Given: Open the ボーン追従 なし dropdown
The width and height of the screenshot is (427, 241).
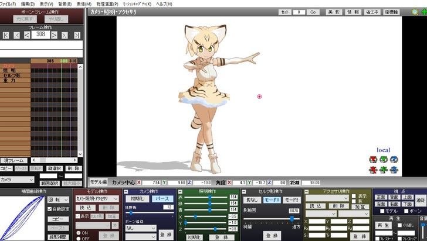Looking at the screenshot, I should (141, 228).
